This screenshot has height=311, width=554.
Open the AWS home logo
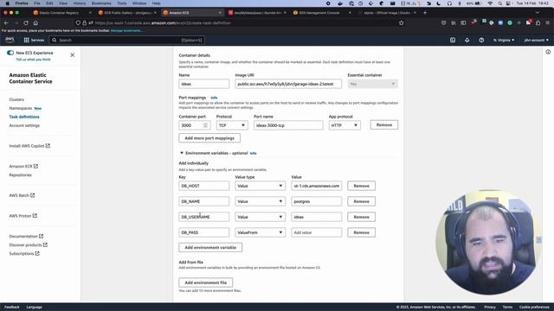(x=10, y=40)
